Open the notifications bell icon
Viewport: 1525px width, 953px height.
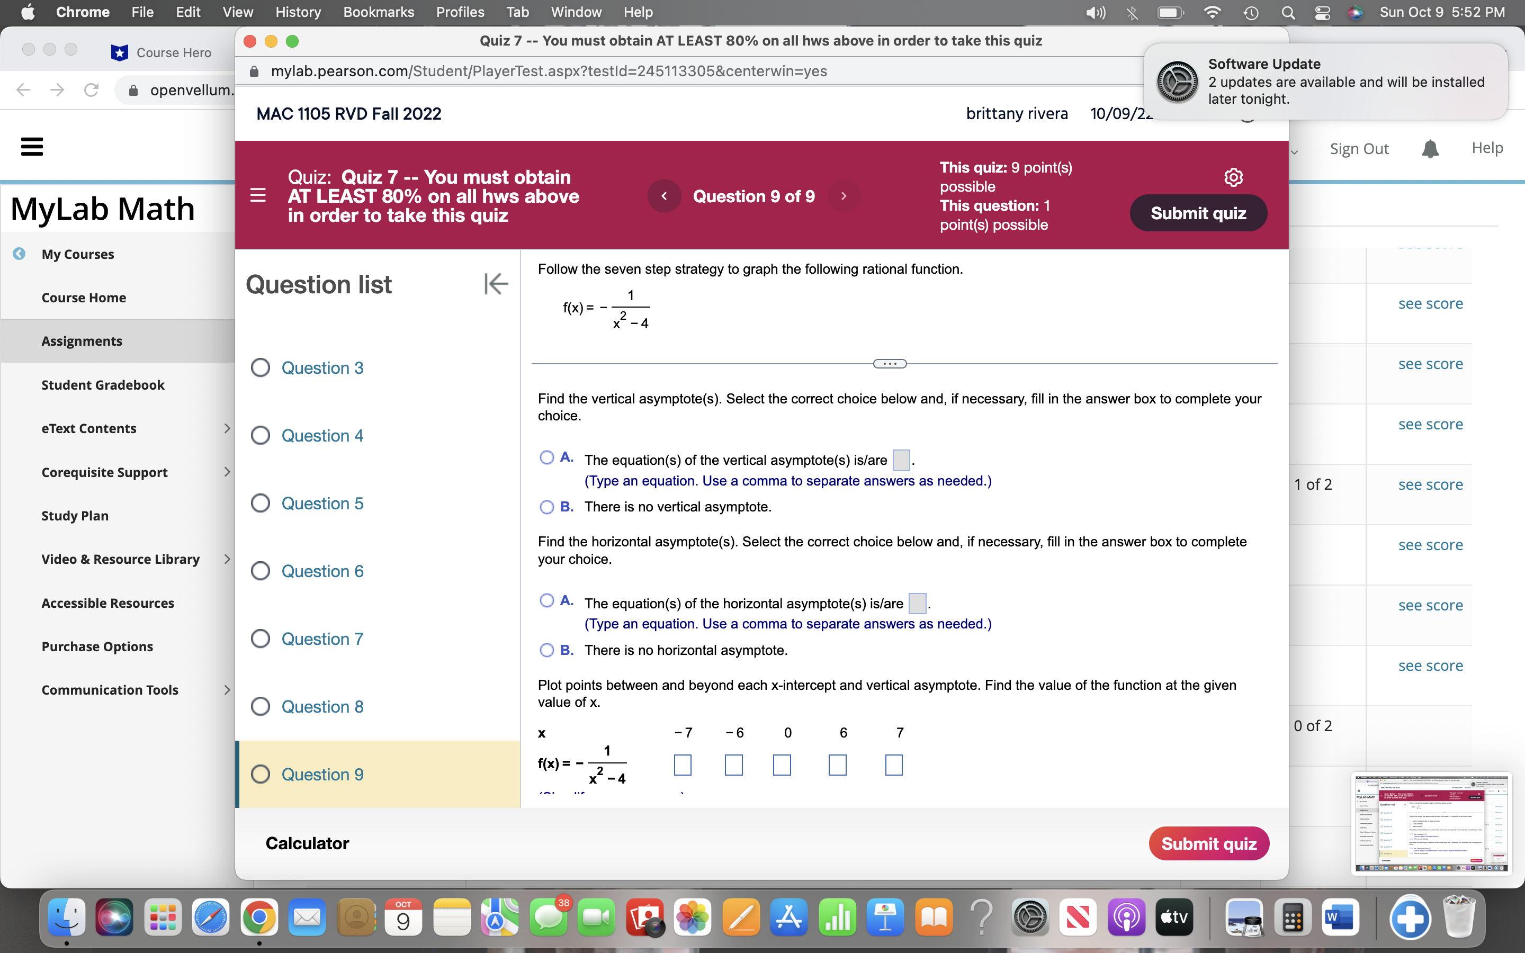1430,148
